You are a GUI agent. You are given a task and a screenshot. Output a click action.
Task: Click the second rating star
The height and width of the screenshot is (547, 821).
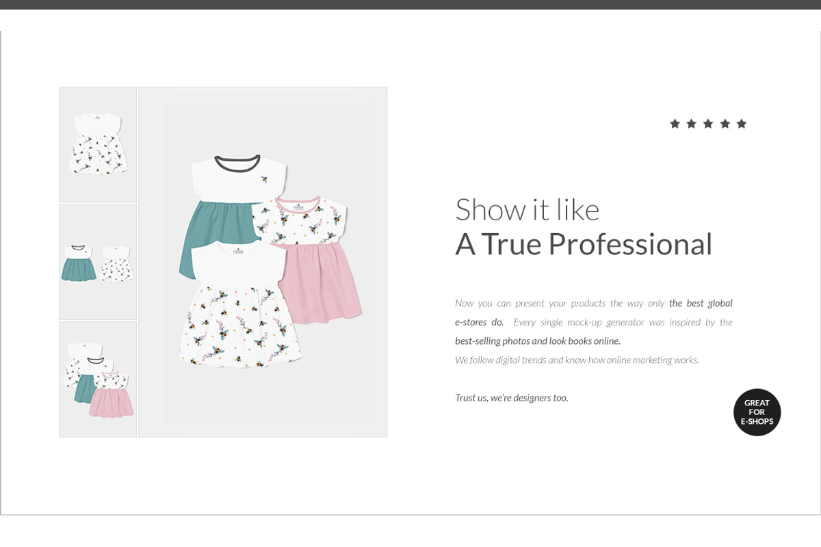click(691, 124)
